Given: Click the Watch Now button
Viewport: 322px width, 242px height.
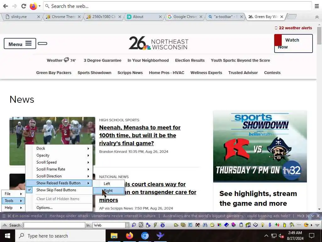Looking at the screenshot, I should pos(293,43).
